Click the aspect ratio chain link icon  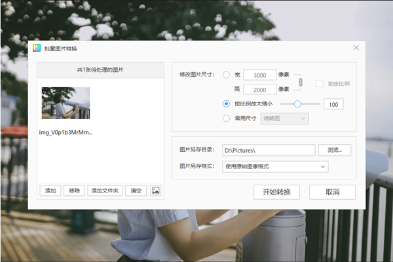point(301,82)
